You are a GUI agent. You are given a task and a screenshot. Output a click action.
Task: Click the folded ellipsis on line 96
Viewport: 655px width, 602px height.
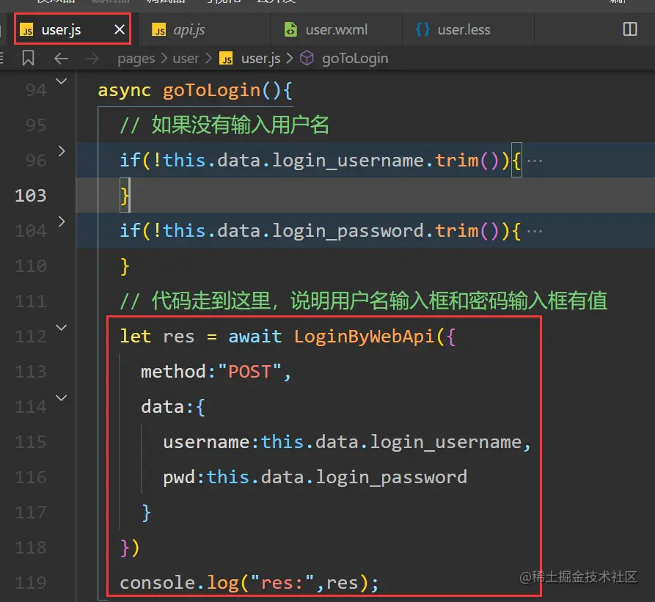[535, 161]
